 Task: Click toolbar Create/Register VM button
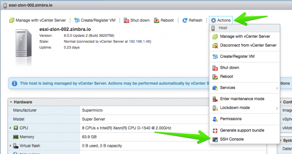click(95, 20)
